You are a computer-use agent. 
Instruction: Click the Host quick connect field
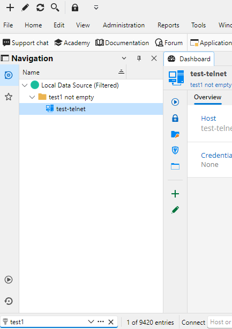click(220, 322)
